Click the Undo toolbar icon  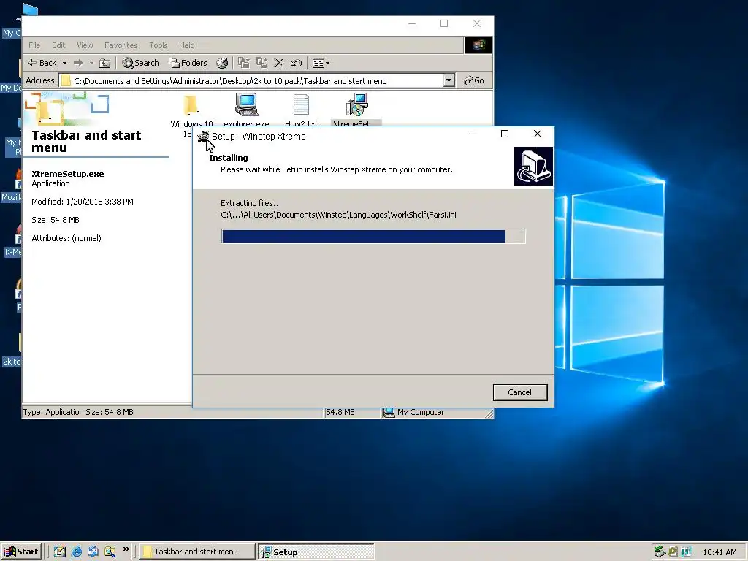click(296, 63)
